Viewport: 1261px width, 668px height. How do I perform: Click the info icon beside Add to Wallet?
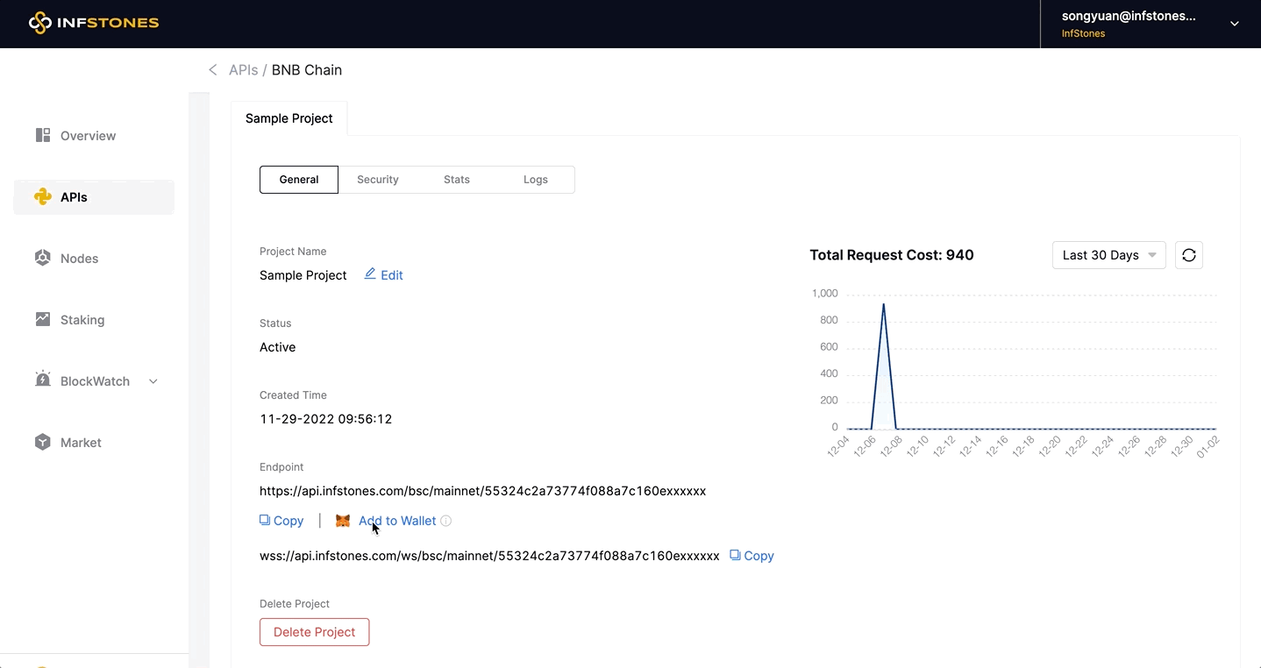(445, 521)
